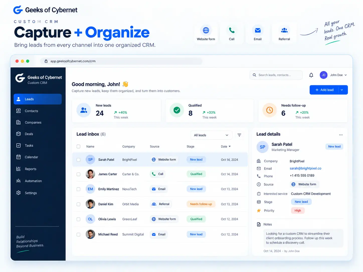Check the Sarah Patel row checkbox
This screenshot has height=272, width=363.
click(x=78, y=160)
